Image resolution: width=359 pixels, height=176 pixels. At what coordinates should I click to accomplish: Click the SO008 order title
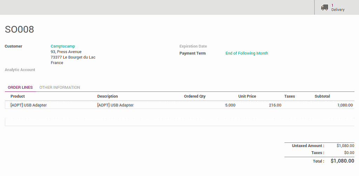pyautogui.click(x=20, y=29)
